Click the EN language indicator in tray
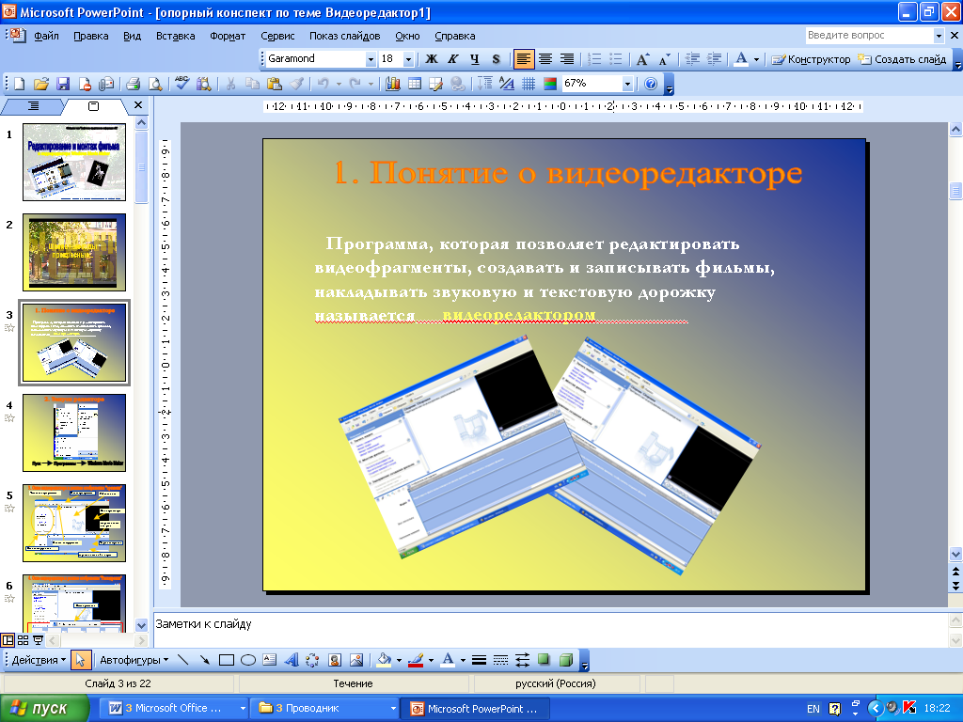 [x=813, y=709]
